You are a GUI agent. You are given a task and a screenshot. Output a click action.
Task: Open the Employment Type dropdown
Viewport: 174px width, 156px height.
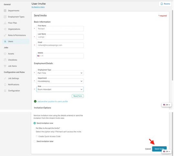(x=60, y=73)
